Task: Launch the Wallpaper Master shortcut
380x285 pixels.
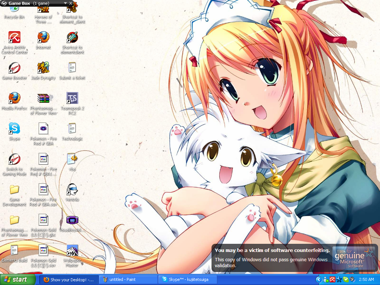Action: (x=72, y=256)
